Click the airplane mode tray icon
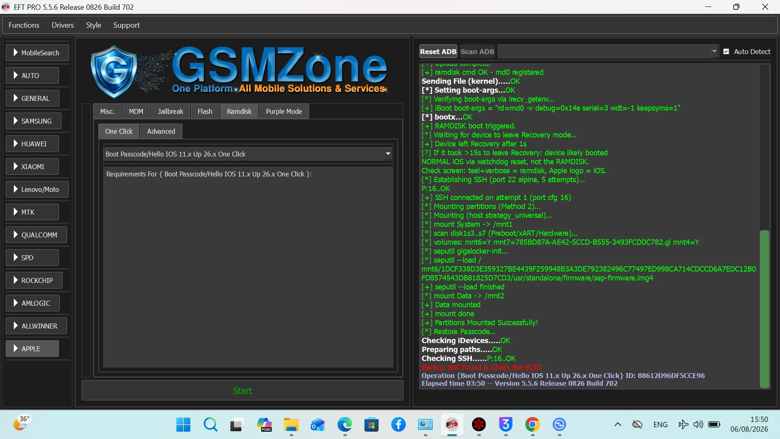This screenshot has width=780, height=439. coord(683,425)
